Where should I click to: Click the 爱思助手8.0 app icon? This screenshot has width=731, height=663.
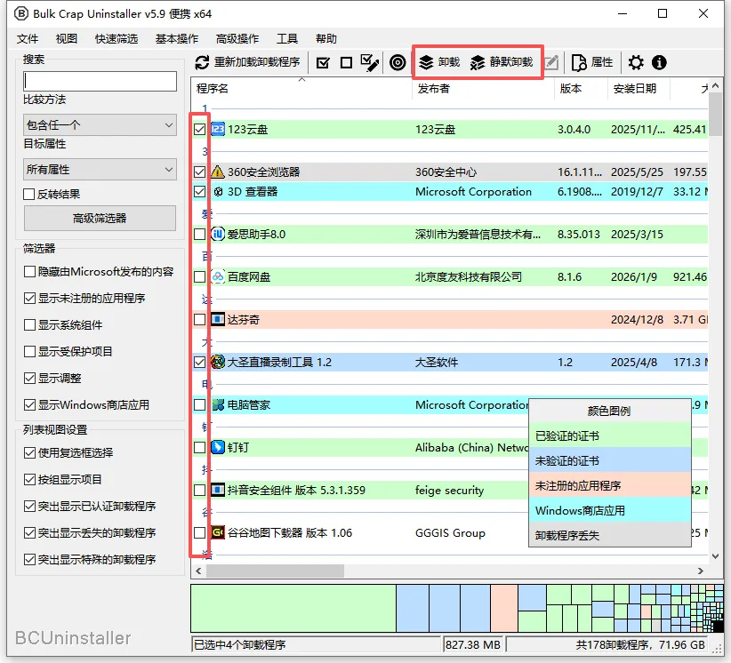(x=218, y=234)
